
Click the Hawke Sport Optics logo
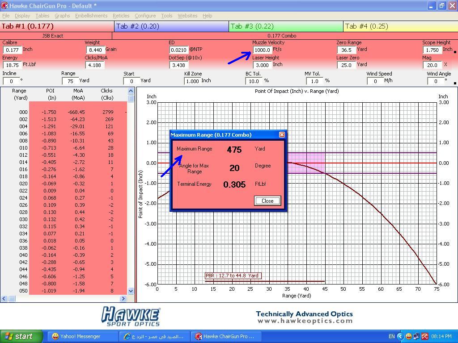coord(131,316)
